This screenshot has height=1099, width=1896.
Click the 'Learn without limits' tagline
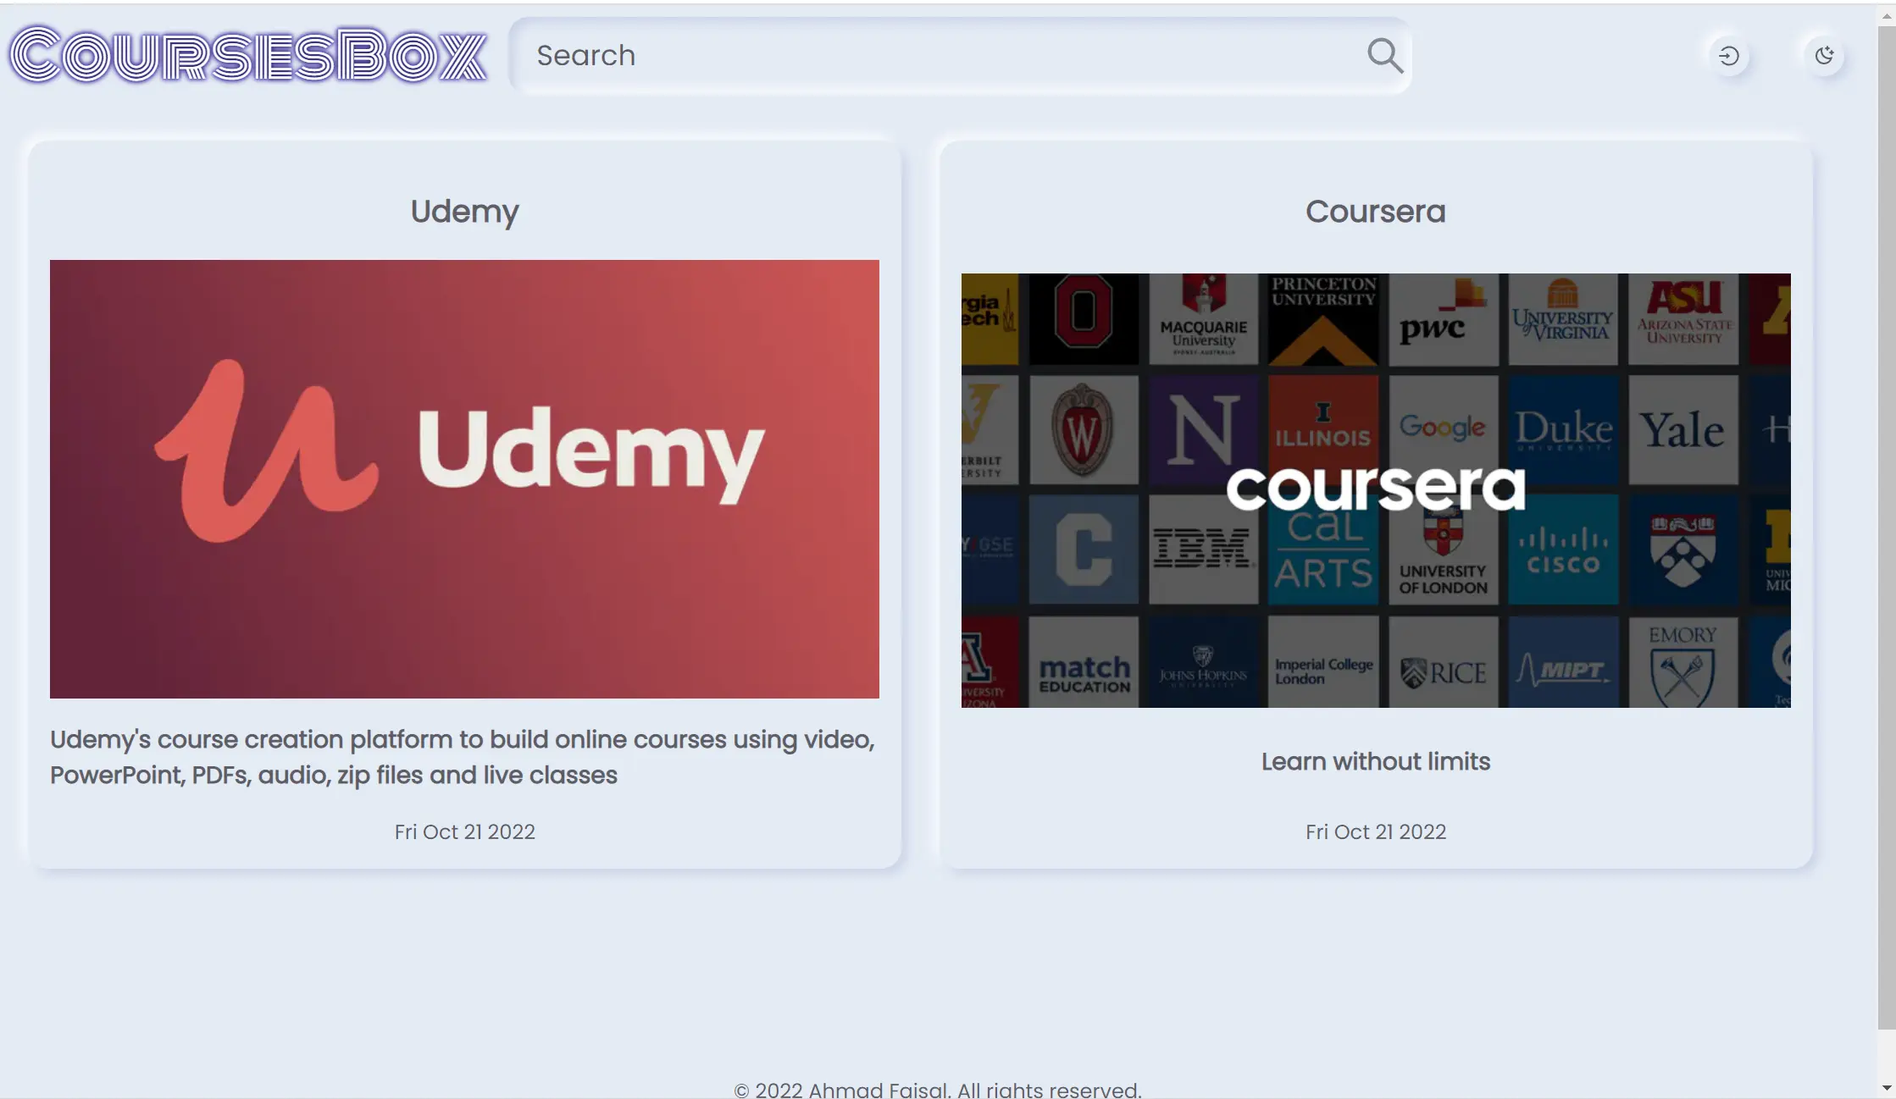pyautogui.click(x=1375, y=761)
